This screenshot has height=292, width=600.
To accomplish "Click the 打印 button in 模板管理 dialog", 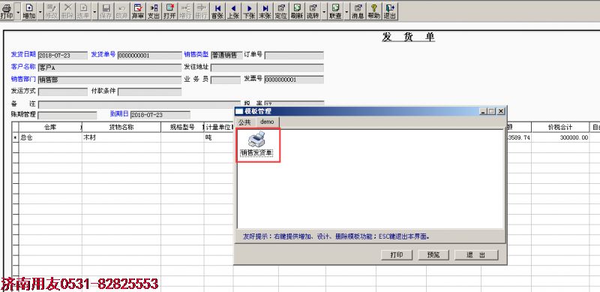I will [397, 254].
